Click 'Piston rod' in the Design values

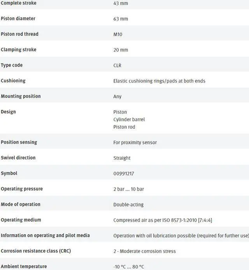pyautogui.click(x=124, y=127)
